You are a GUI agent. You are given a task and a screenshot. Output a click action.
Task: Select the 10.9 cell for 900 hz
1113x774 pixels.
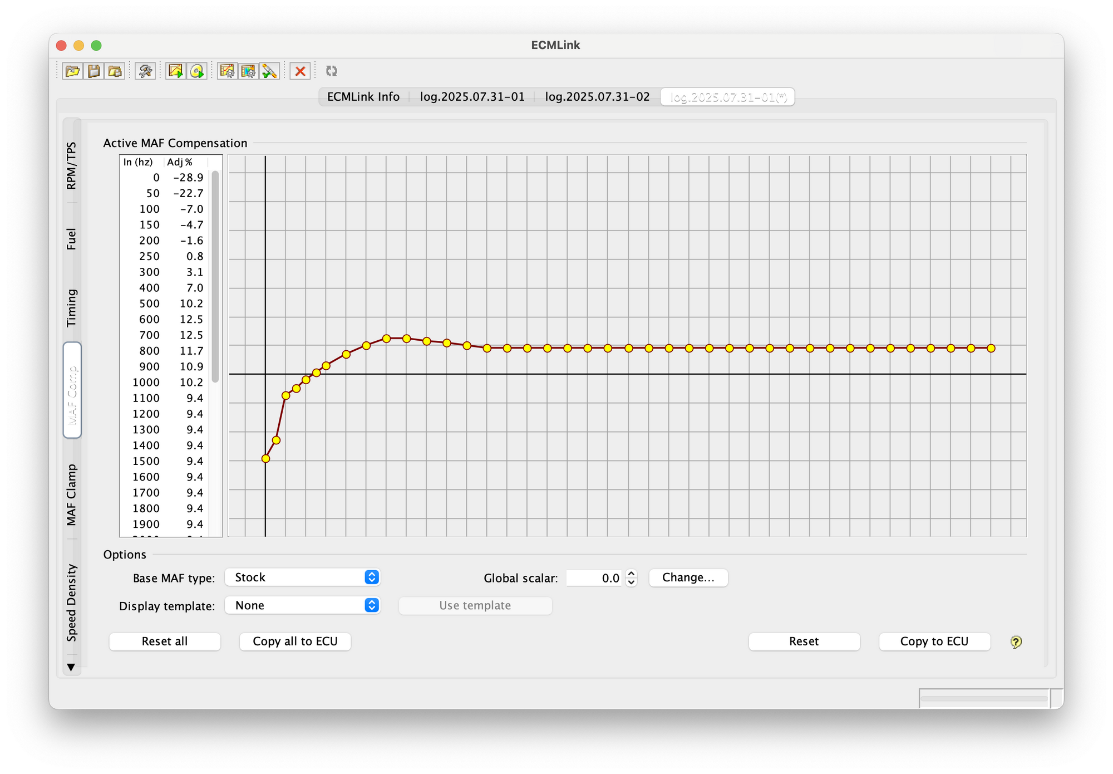pos(185,367)
